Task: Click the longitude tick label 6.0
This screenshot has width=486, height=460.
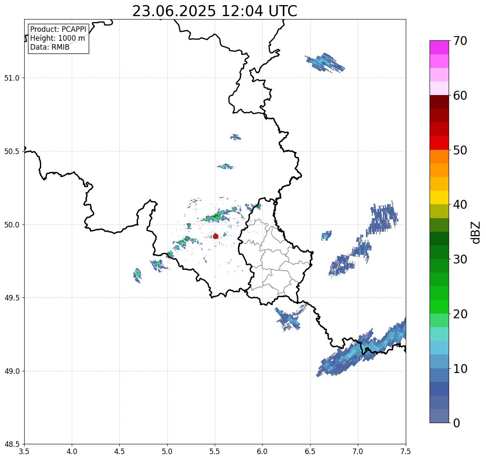Action: click(263, 452)
